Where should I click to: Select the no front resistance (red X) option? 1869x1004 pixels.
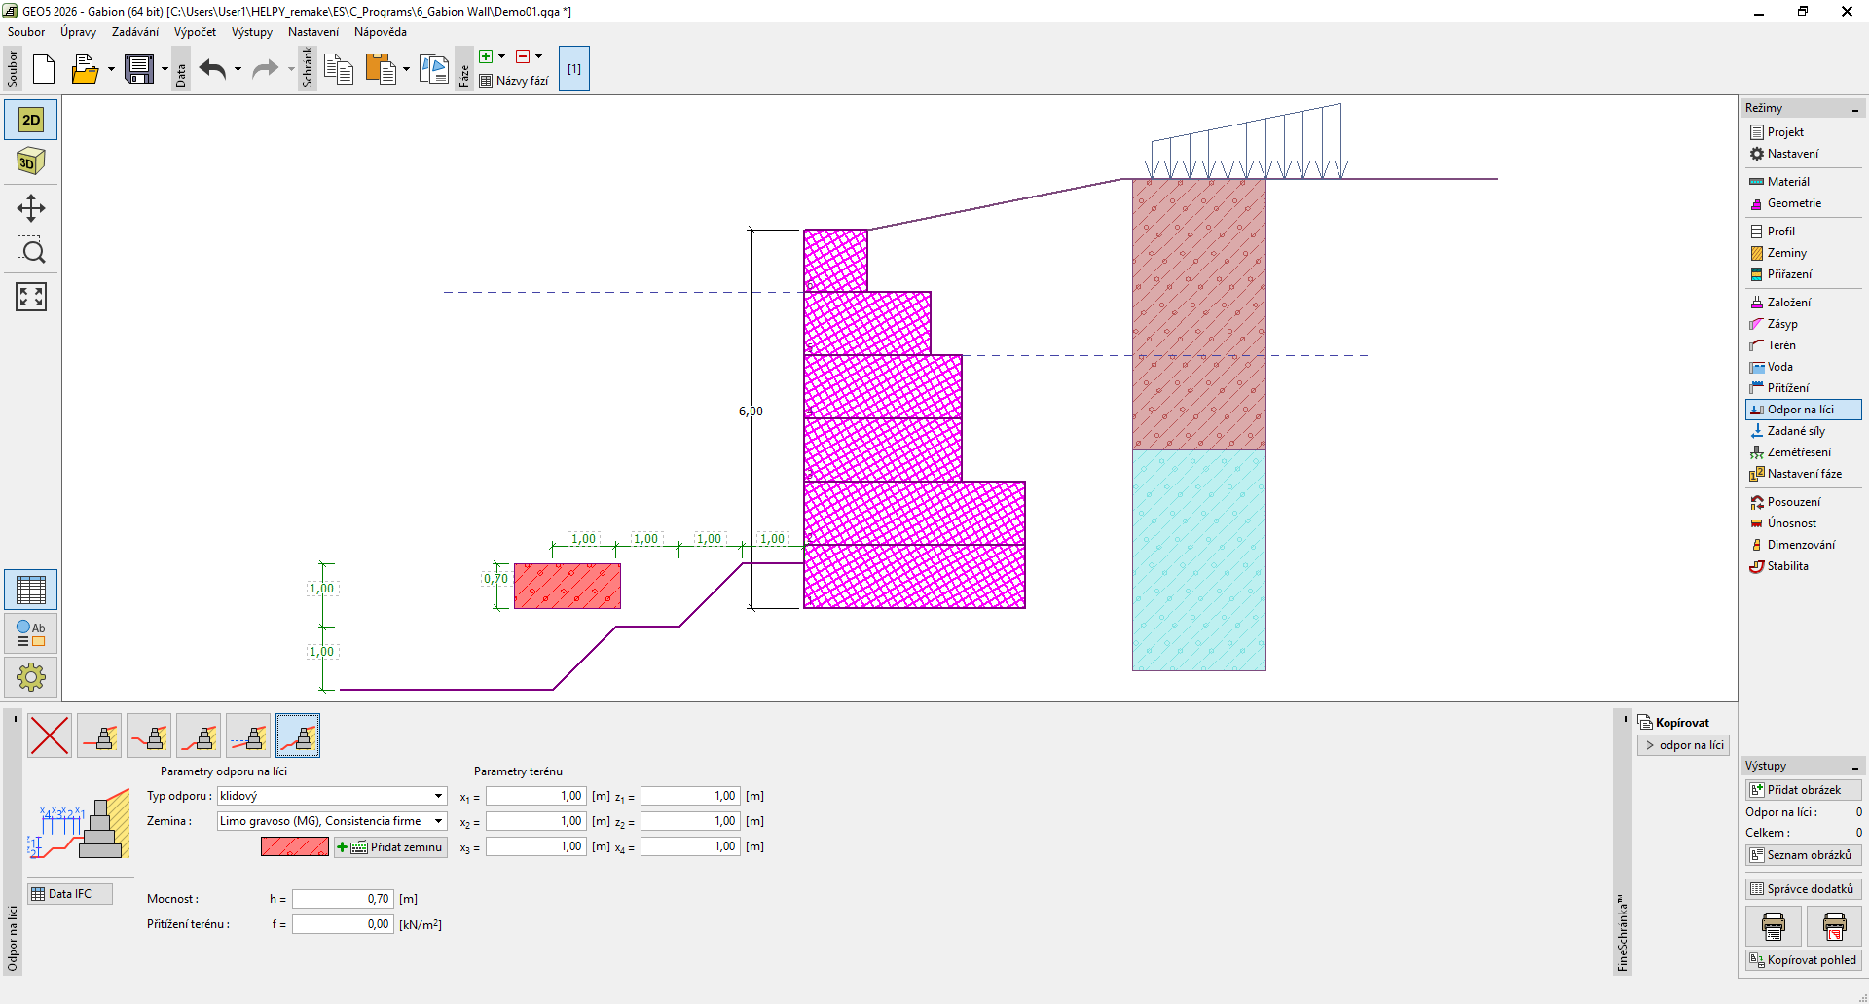(50, 735)
